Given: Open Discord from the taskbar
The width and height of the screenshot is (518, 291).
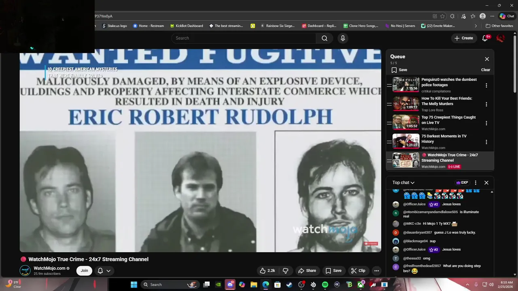Looking at the screenshot, I should tap(230, 285).
